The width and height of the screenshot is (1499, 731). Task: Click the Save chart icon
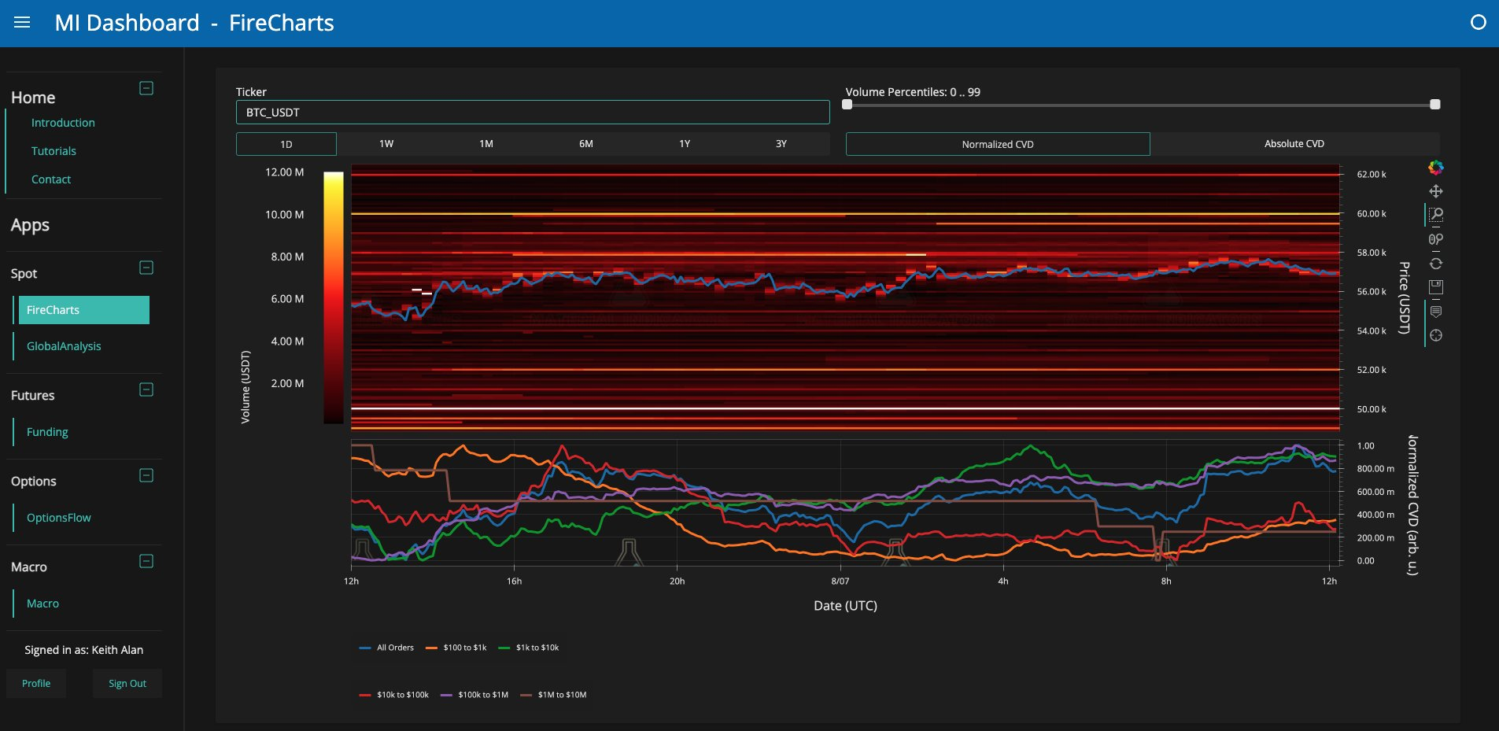click(1436, 287)
